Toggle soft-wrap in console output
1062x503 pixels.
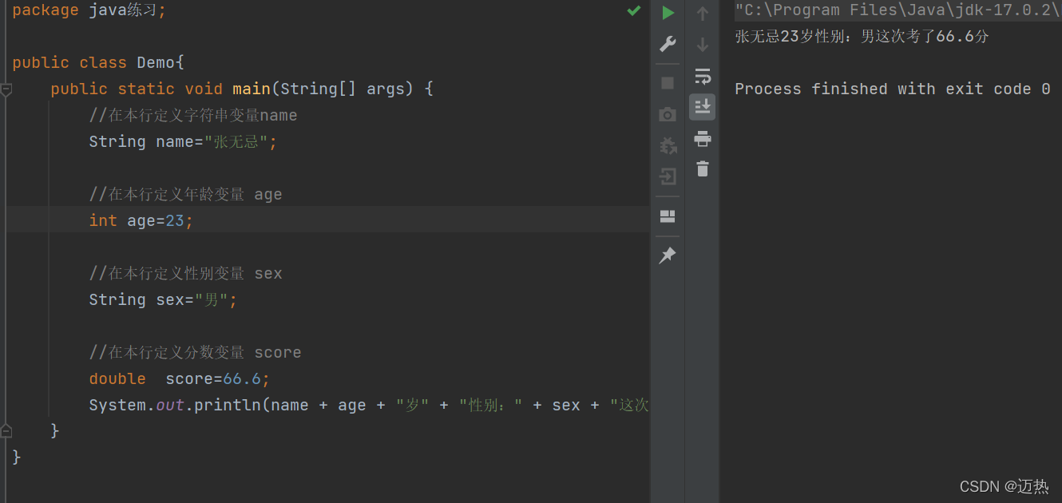pyautogui.click(x=703, y=76)
